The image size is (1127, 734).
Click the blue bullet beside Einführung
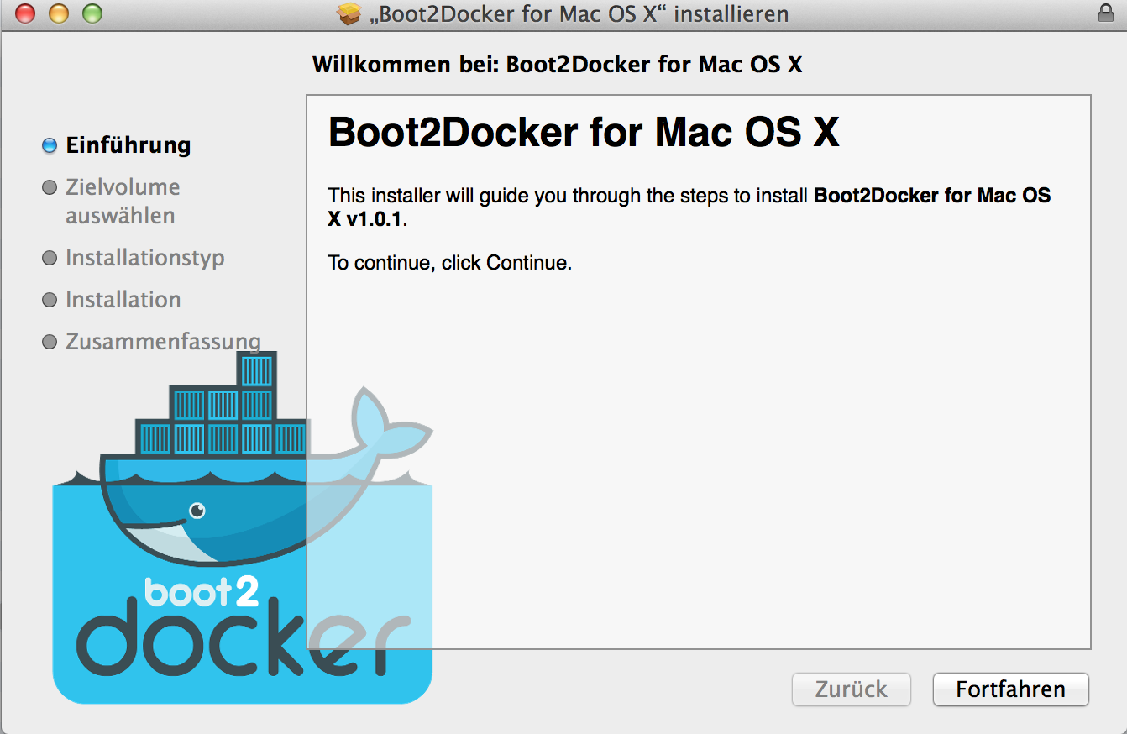click(x=50, y=146)
